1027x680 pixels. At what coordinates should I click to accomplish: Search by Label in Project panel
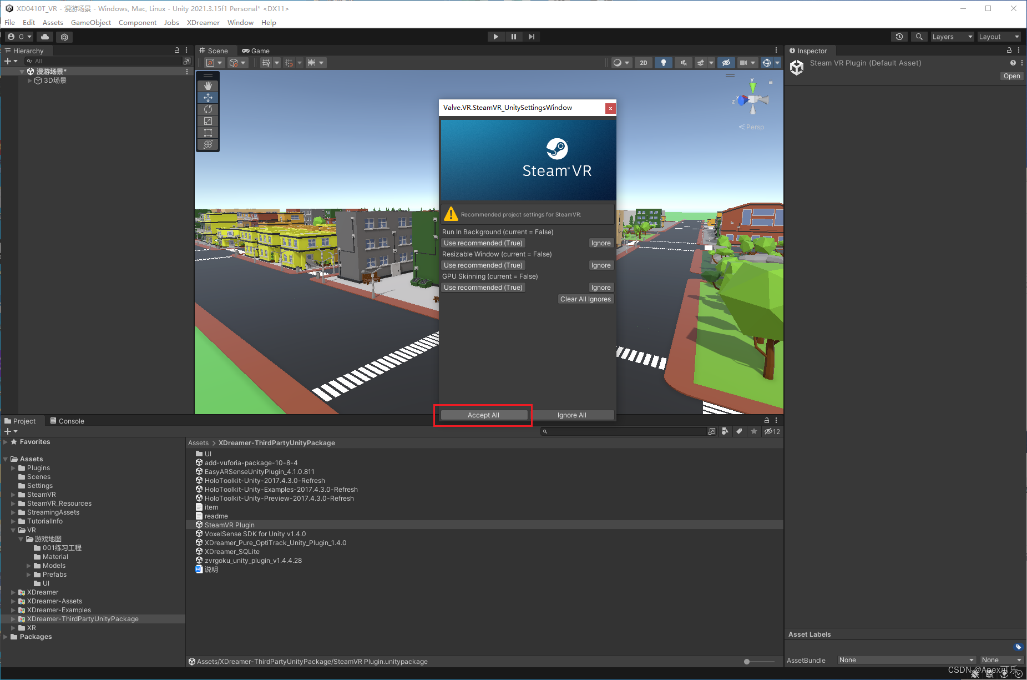click(x=739, y=431)
